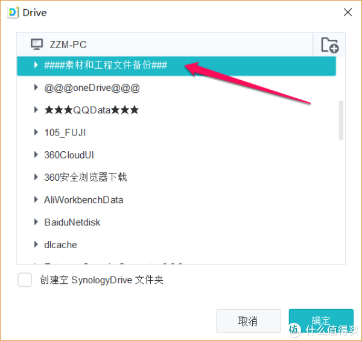This screenshot has width=362, height=341.
Task: Expand the ####素材和工程文件备份### folder
Action: 36,65
